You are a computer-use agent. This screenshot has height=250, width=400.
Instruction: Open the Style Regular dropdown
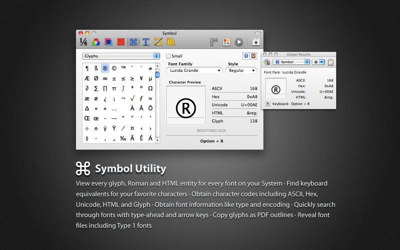[241, 70]
